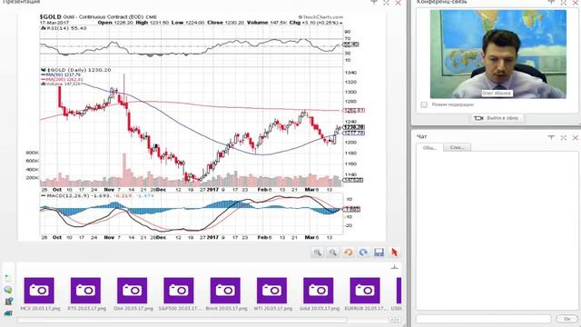Expand the Конференц-связь panel to full size
The width and height of the screenshot is (581, 327).
pyautogui.click(x=563, y=2)
